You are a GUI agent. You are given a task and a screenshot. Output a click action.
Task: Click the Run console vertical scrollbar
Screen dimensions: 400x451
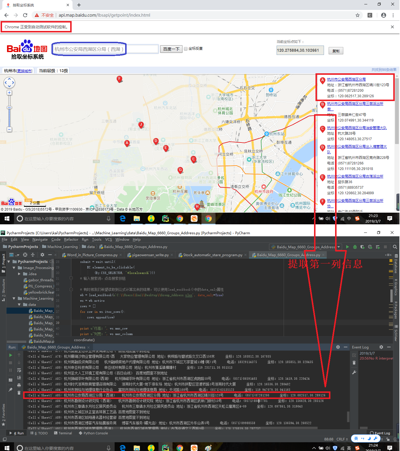[348, 417]
